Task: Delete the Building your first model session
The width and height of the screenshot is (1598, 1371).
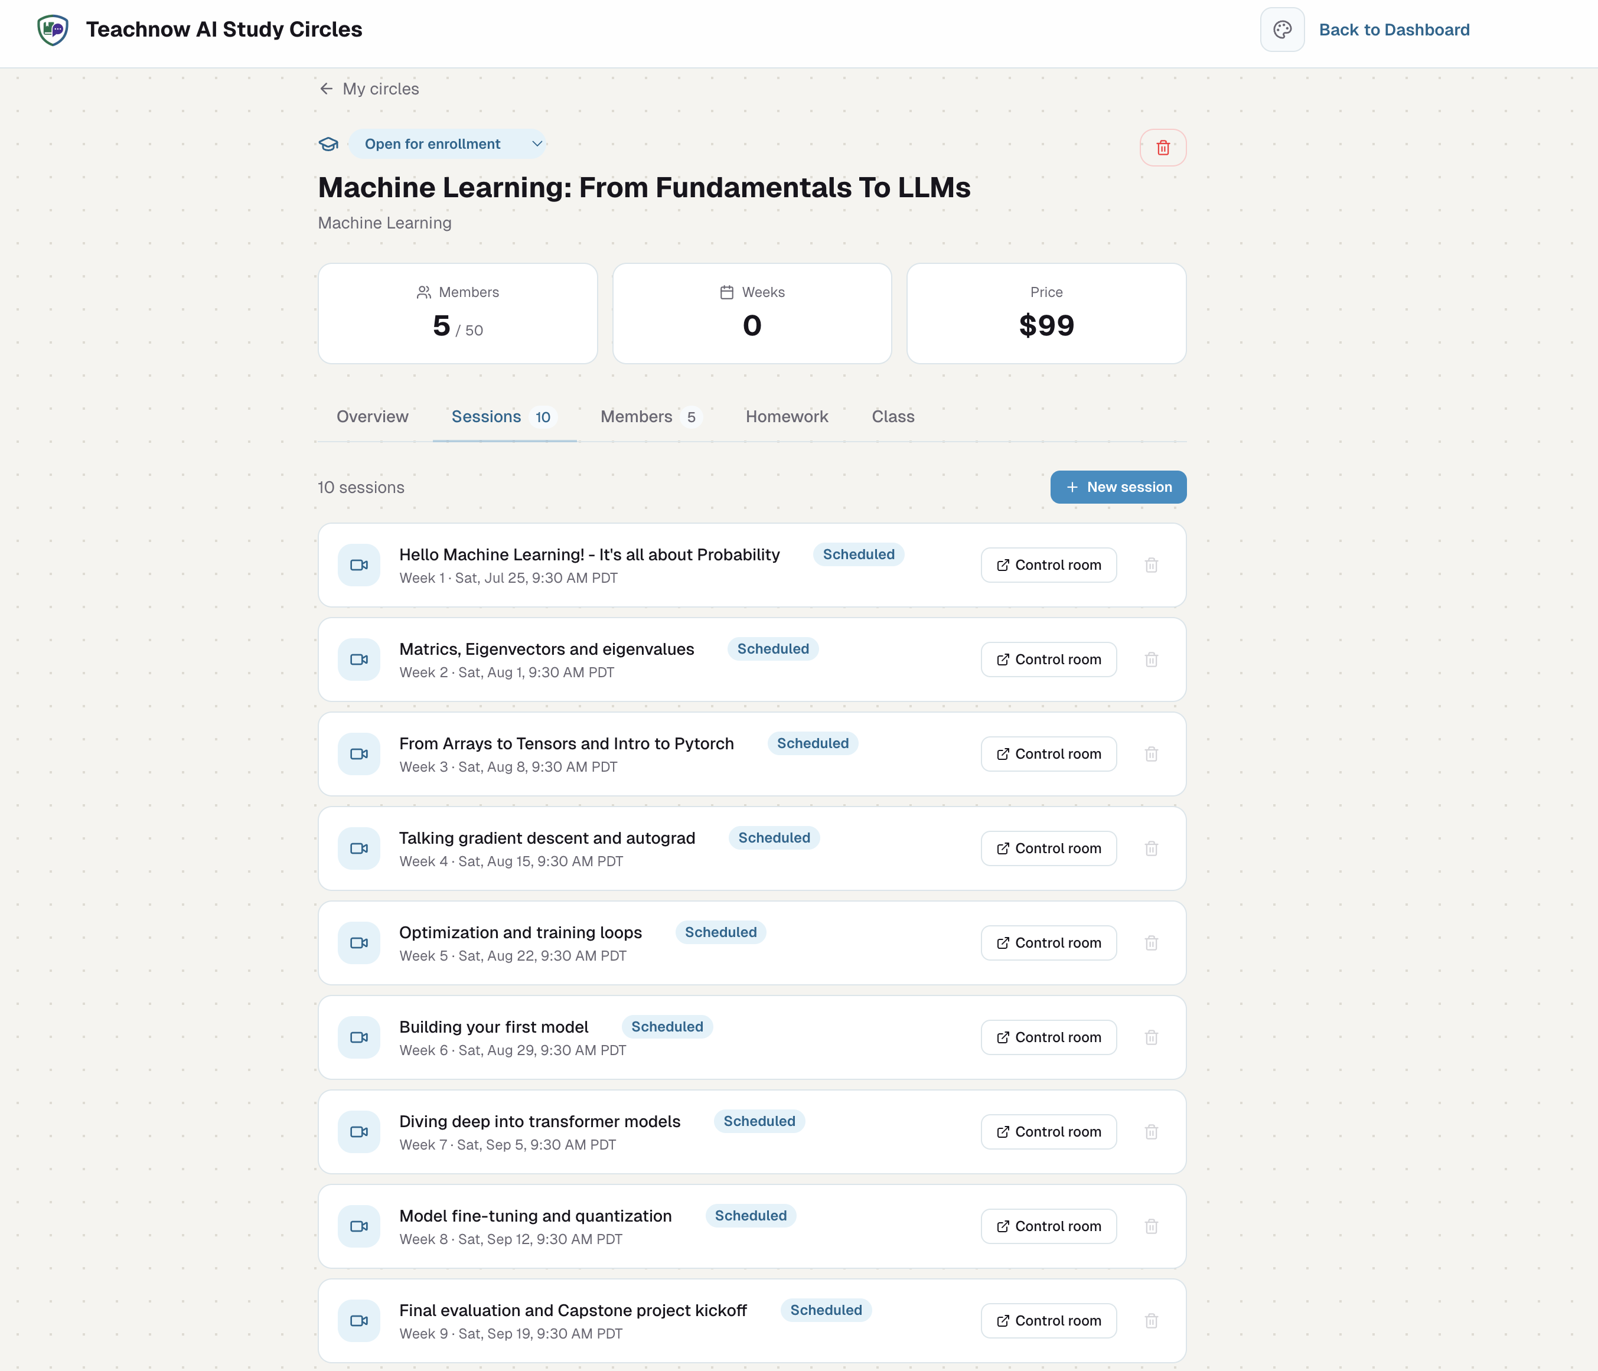Action: [1151, 1037]
